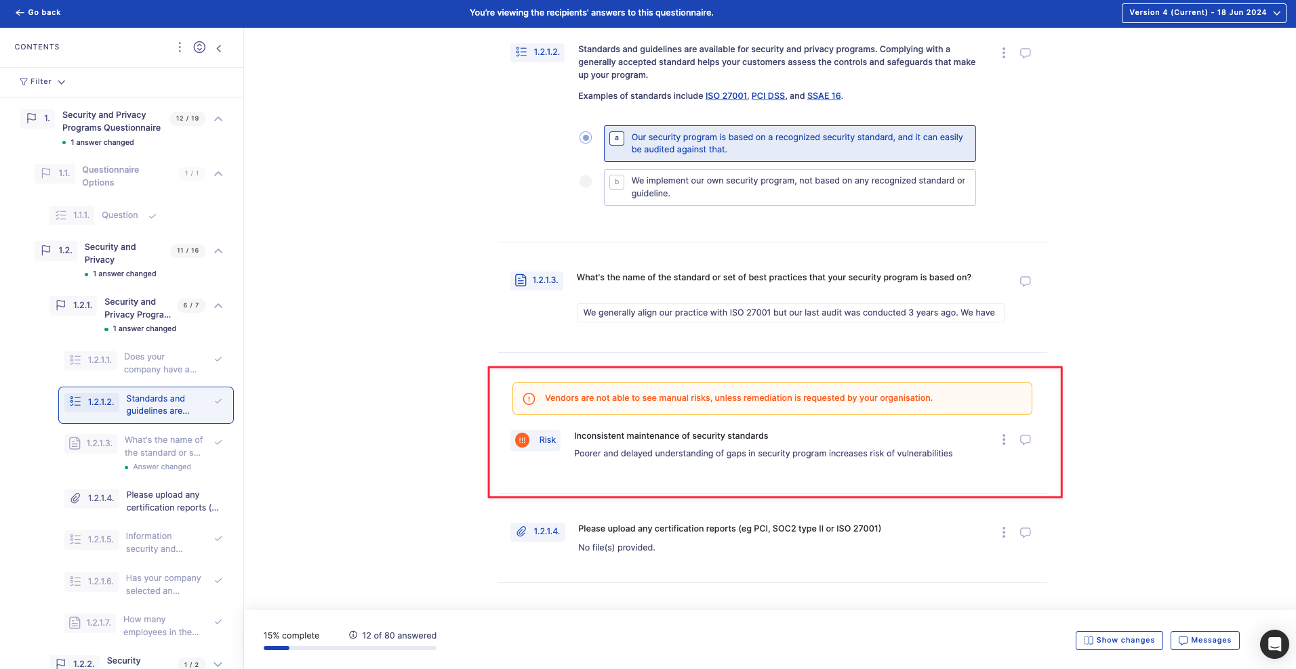This screenshot has height=669, width=1296.
Task: Open the chat widget bubble
Action: pos(1274,644)
